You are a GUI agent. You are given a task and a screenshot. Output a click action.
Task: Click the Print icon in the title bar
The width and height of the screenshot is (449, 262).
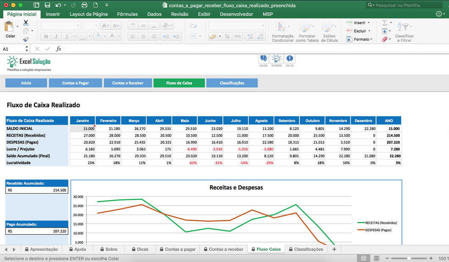point(84,5)
